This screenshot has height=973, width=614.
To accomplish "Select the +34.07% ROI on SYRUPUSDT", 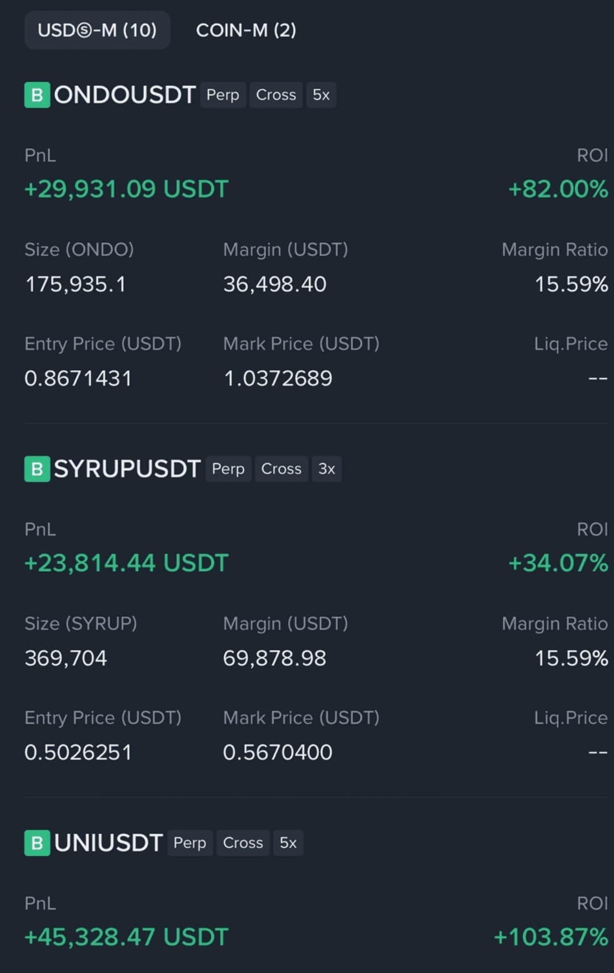I will click(x=558, y=563).
